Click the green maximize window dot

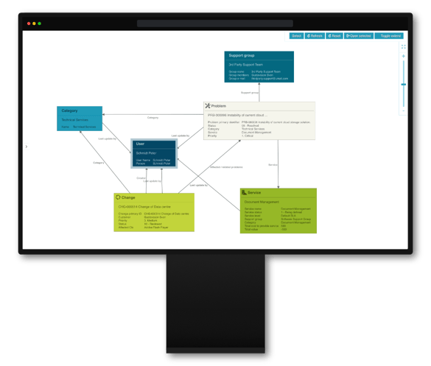(40, 24)
